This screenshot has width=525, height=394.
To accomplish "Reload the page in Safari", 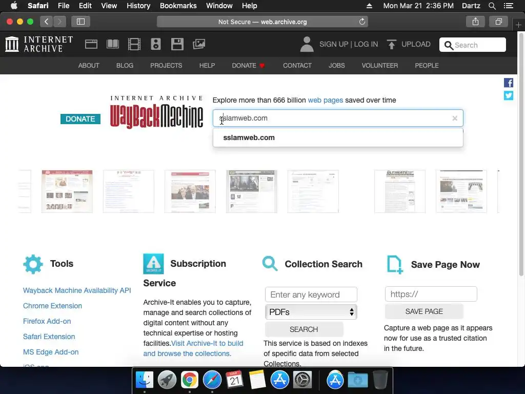I will click(362, 22).
